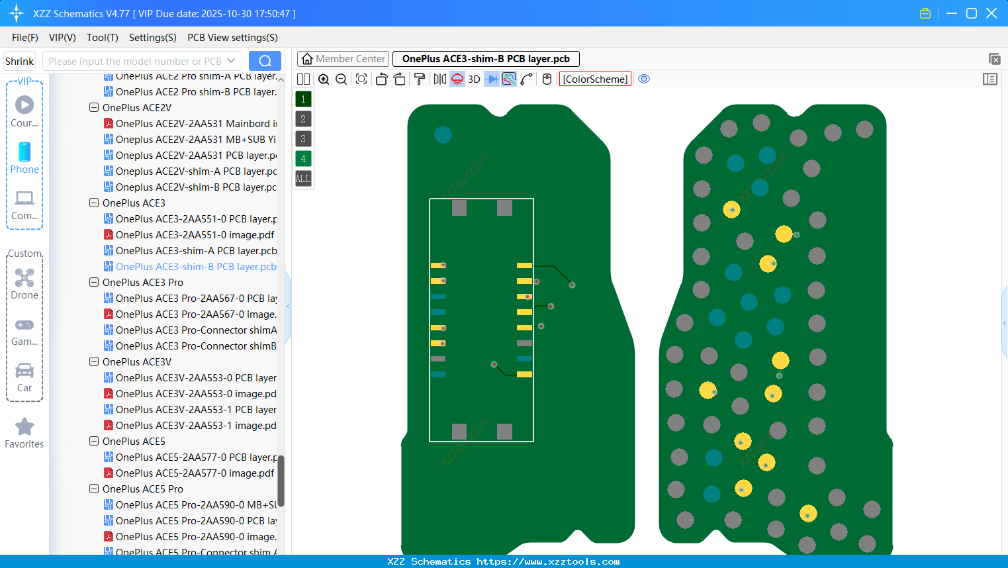
Task: Show PCB layer 4
Action: [303, 159]
